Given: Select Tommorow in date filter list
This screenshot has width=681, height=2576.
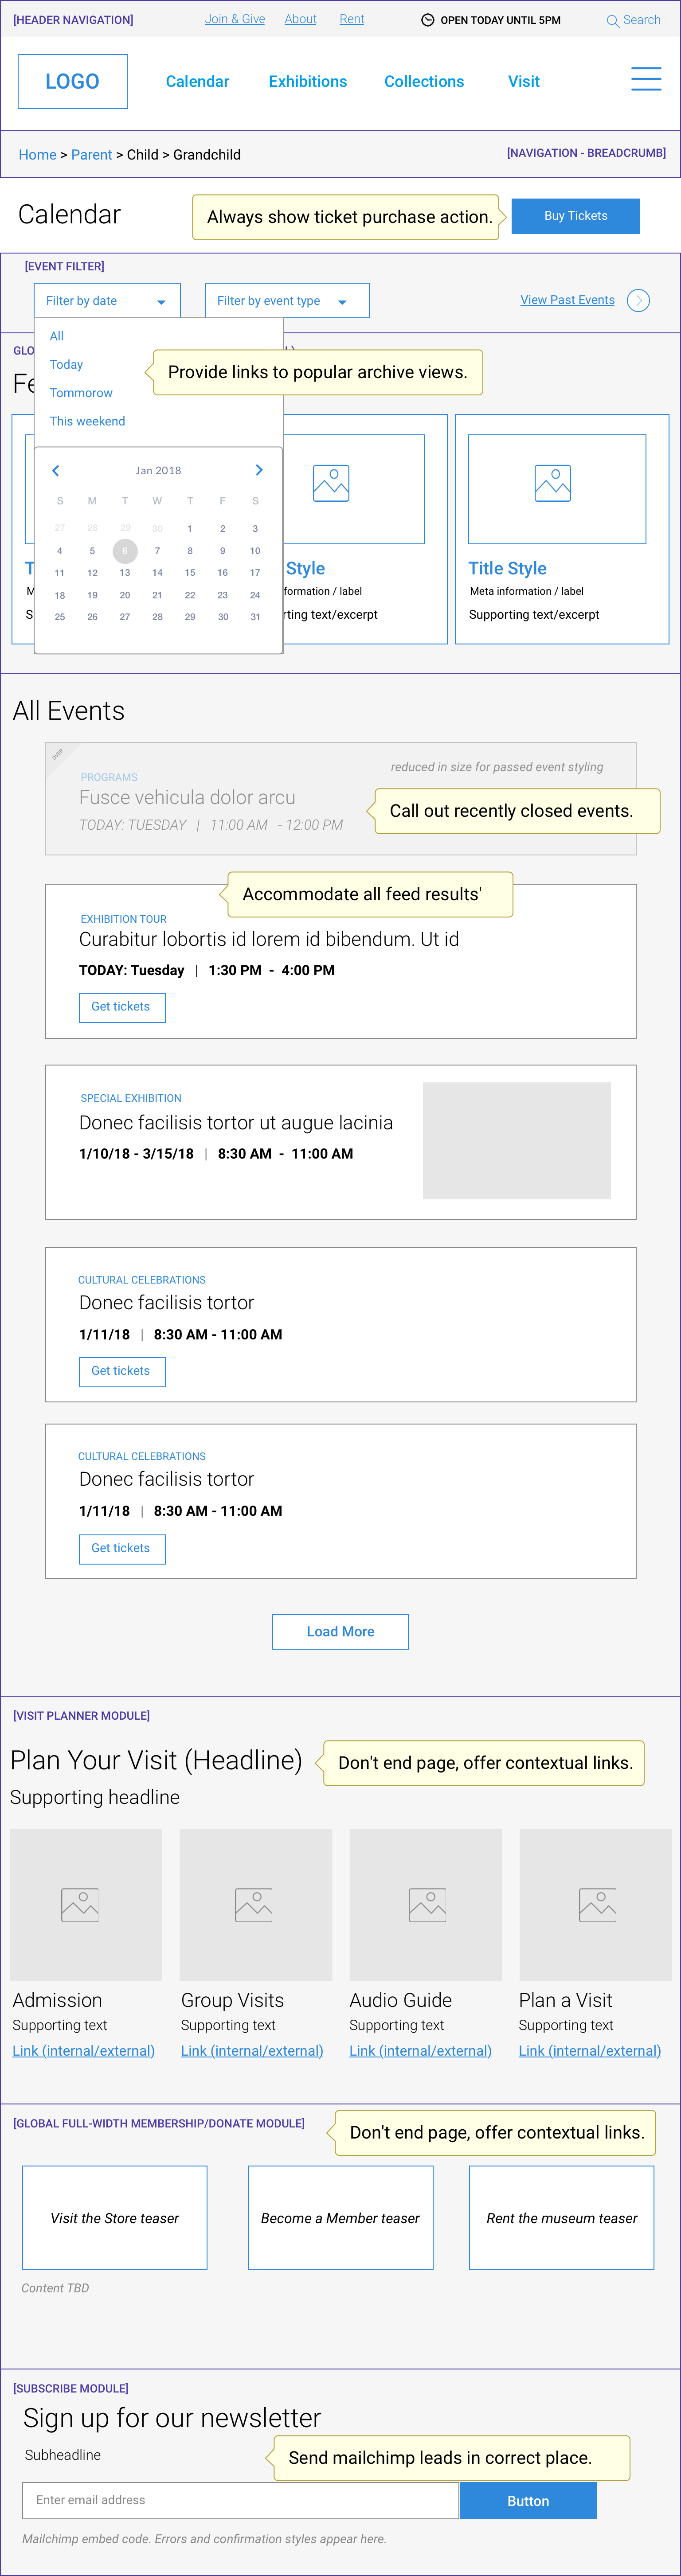Looking at the screenshot, I should (x=81, y=393).
